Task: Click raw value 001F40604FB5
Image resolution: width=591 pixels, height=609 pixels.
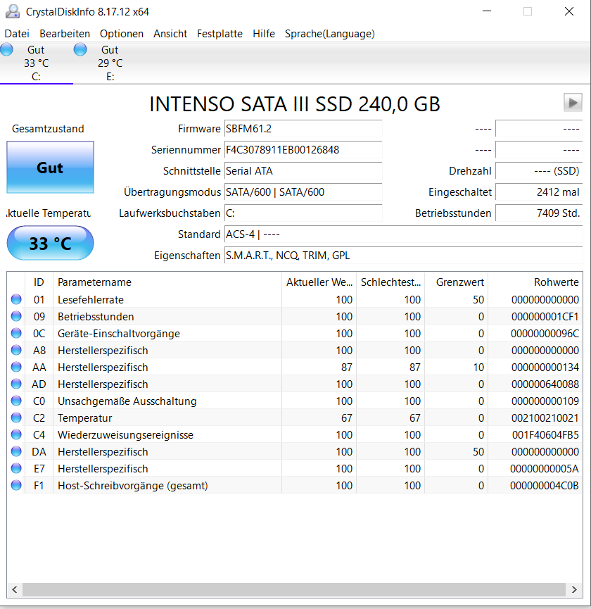Action: (545, 434)
